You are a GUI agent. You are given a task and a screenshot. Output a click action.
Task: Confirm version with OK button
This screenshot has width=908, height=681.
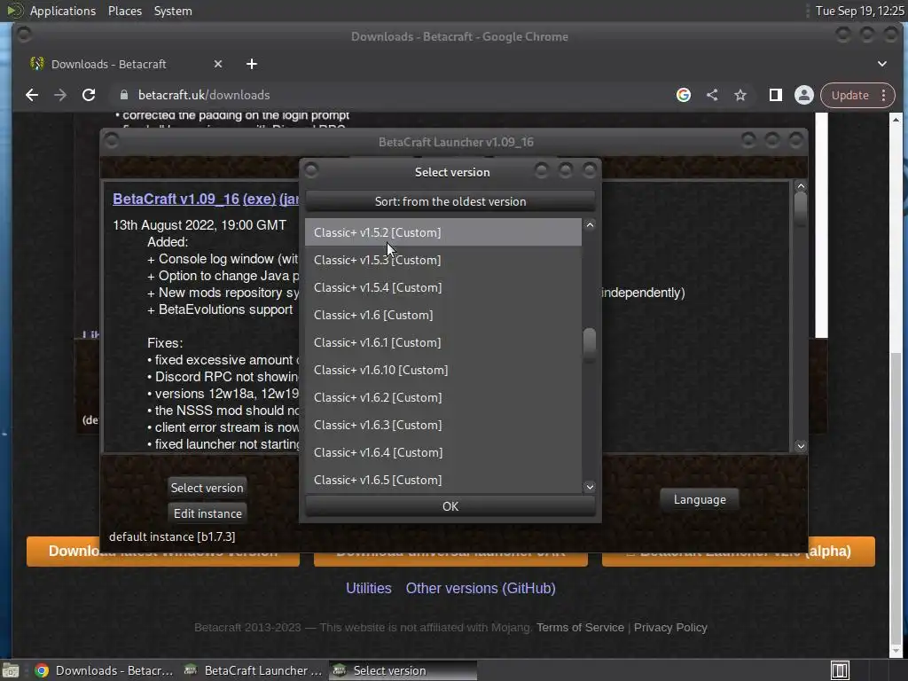pos(450,506)
